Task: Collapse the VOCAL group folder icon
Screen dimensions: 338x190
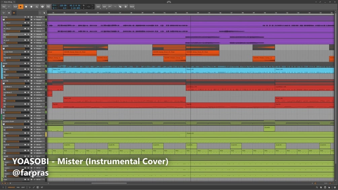Action: click(4, 20)
